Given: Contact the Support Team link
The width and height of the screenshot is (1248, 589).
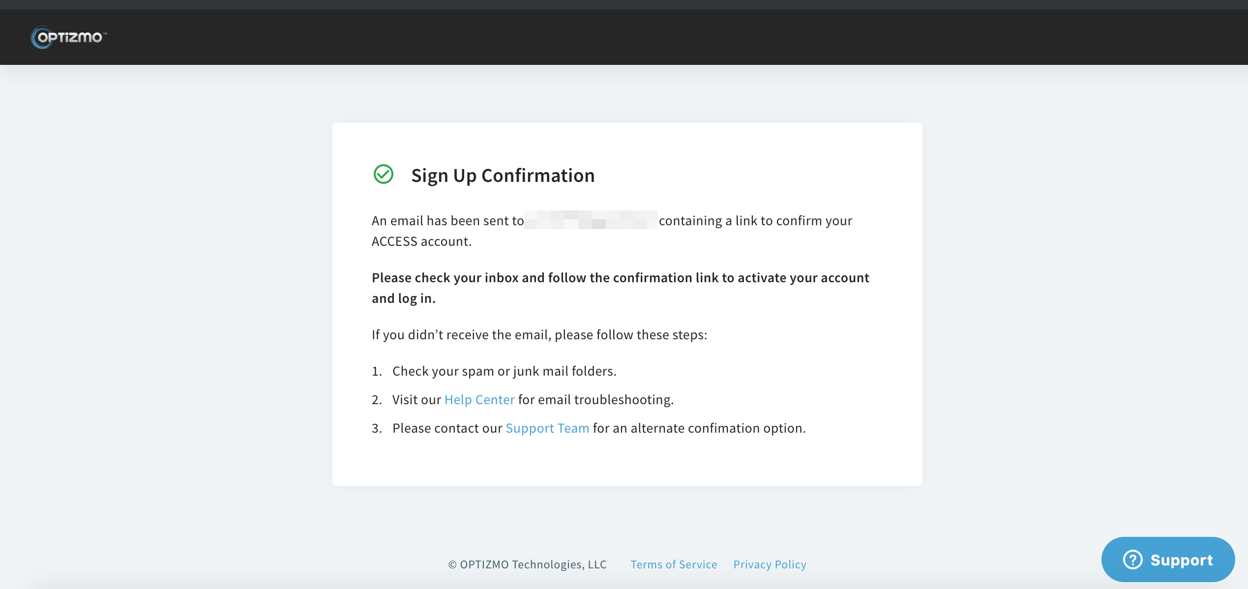Looking at the screenshot, I should [547, 428].
